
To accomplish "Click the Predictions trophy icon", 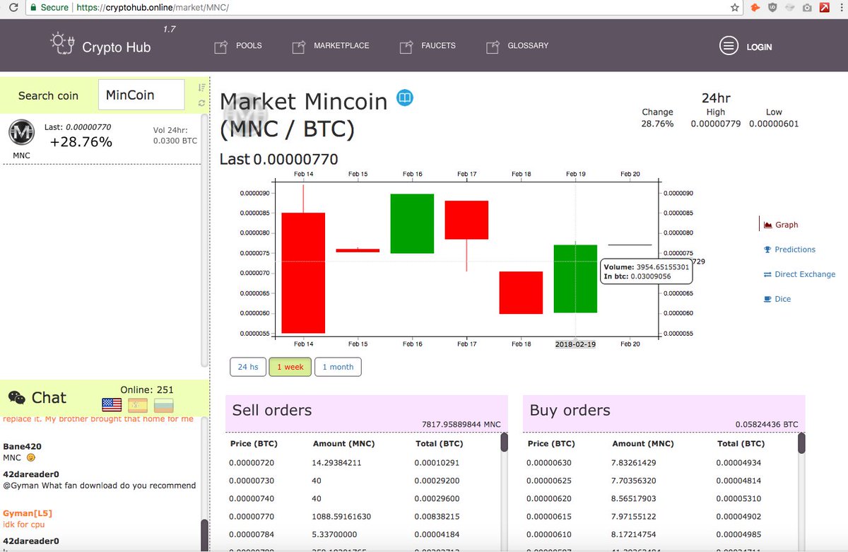I will [767, 249].
